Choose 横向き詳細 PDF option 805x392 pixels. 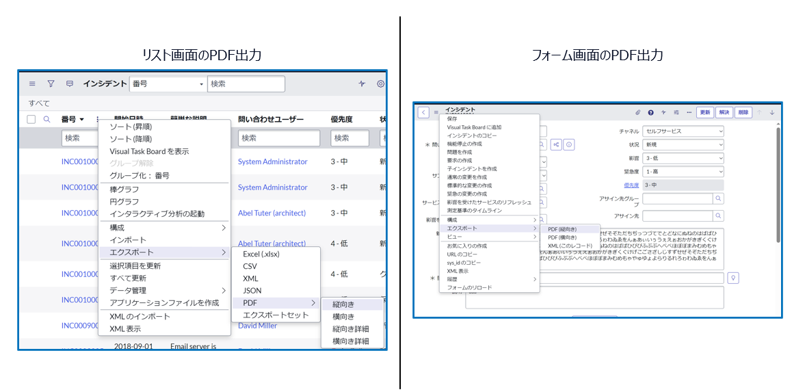351,341
